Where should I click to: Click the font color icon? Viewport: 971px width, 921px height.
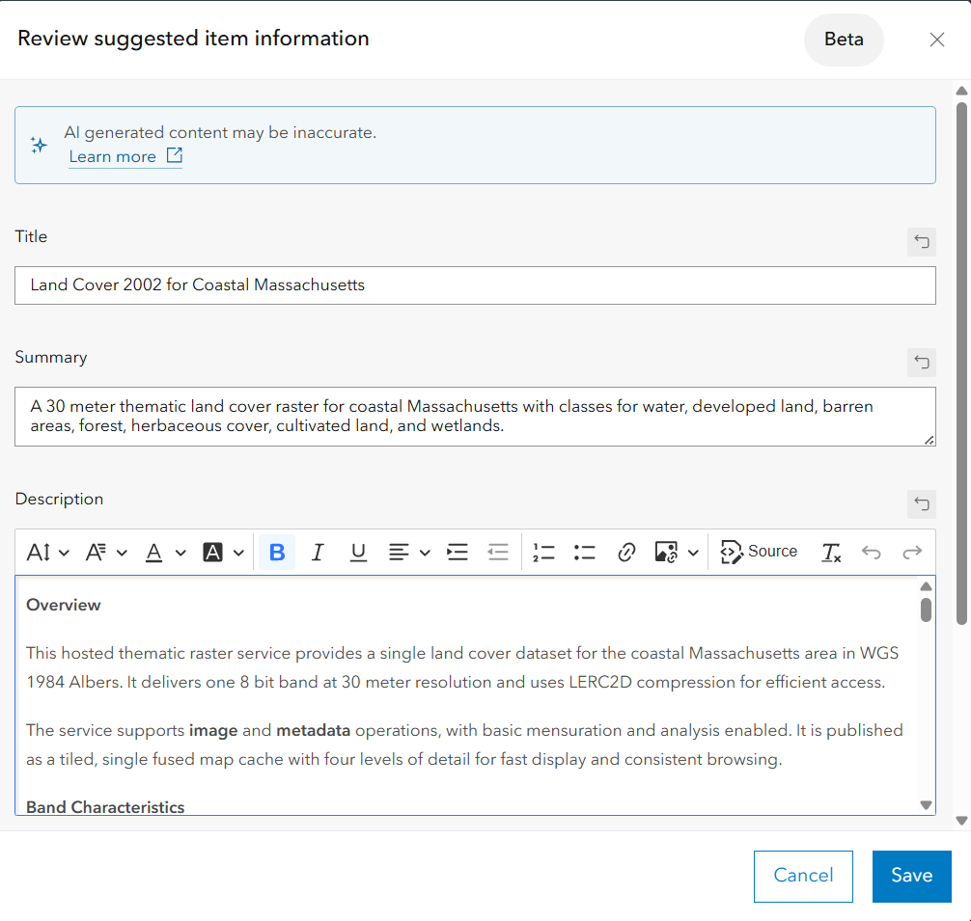click(x=153, y=552)
